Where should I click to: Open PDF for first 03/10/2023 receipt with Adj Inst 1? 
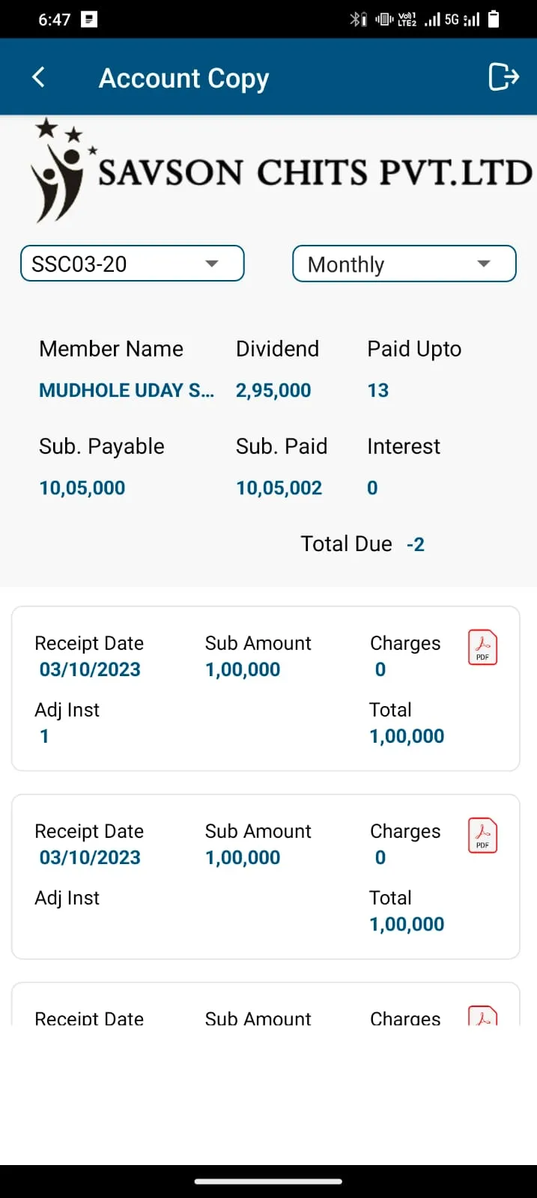(x=482, y=647)
